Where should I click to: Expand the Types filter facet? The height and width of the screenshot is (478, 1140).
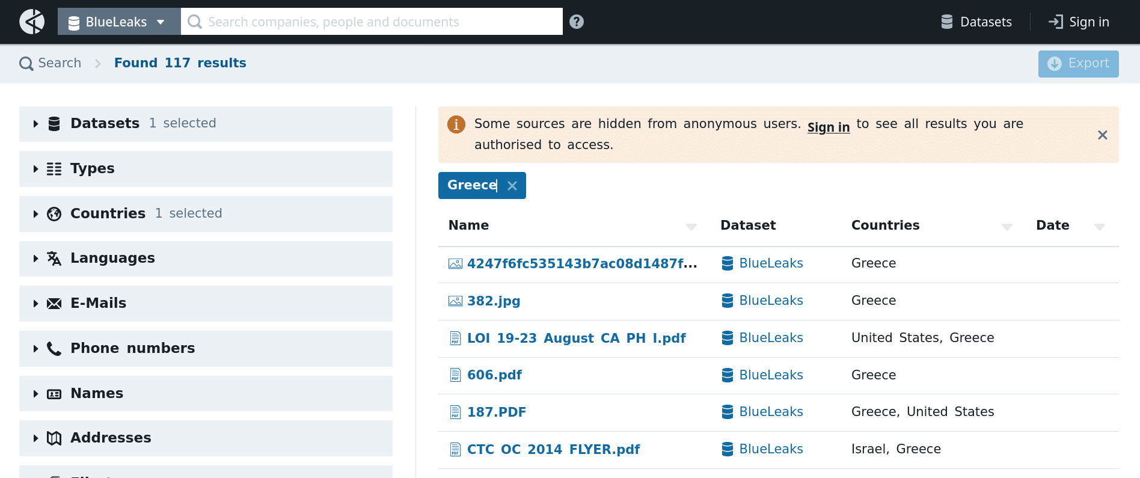click(206, 169)
